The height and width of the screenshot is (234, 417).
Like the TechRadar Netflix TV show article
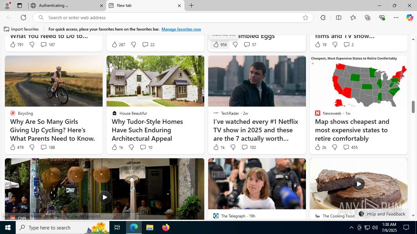pyautogui.click(x=219, y=147)
